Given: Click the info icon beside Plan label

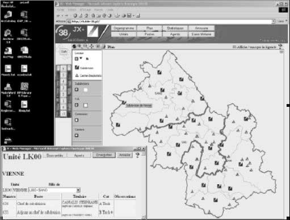Looking at the screenshot, I should [x=104, y=47].
